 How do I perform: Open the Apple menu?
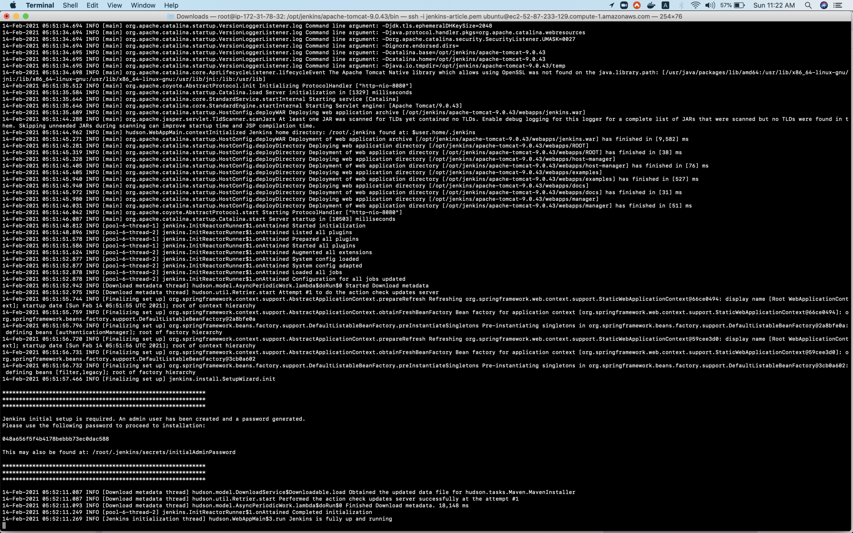tap(13, 5)
